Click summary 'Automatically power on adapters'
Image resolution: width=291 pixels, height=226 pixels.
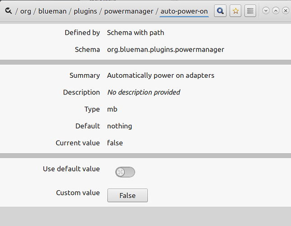(161, 75)
